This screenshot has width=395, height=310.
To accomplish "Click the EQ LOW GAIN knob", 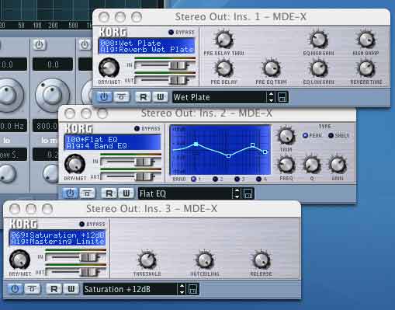I will (x=319, y=68).
